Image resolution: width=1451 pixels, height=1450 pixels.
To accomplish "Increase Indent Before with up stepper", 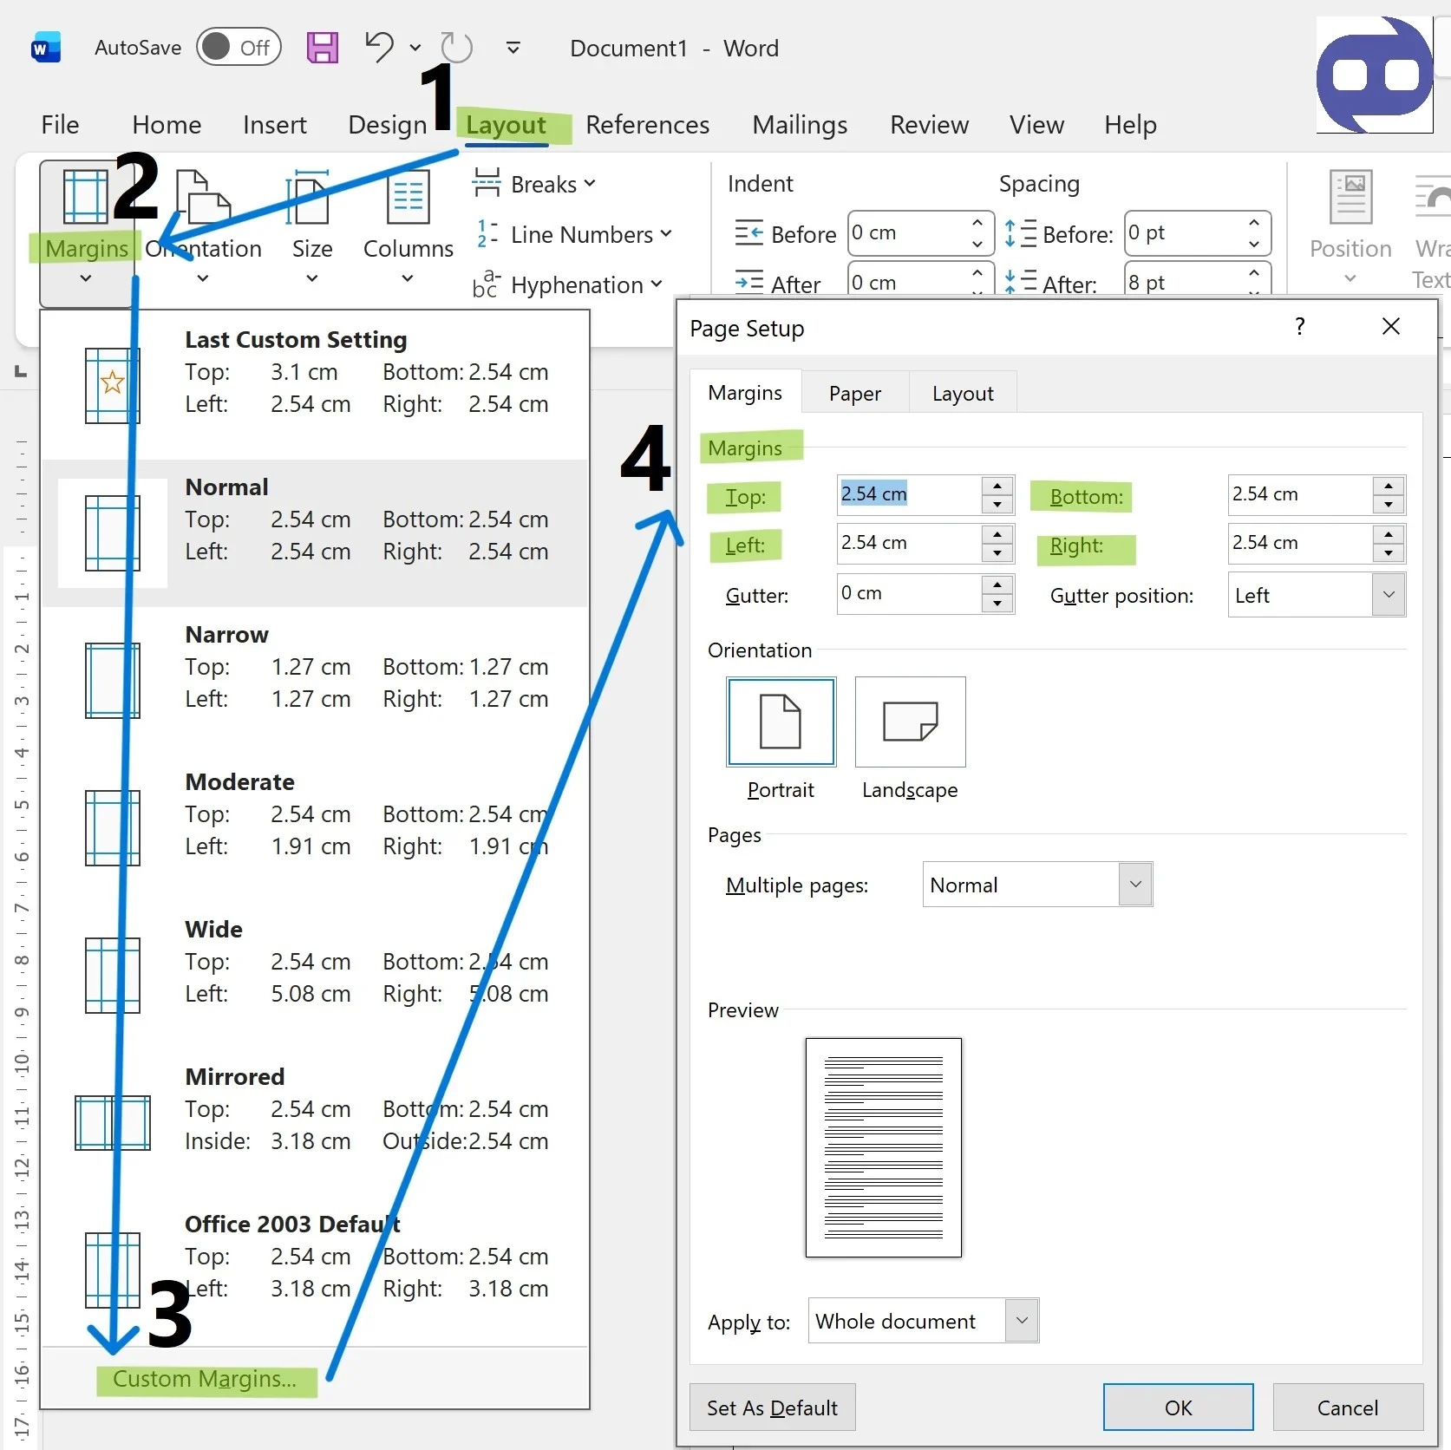I will click(977, 222).
